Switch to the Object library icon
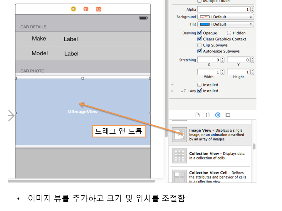This screenshot has width=282, height=211. tap(218, 115)
